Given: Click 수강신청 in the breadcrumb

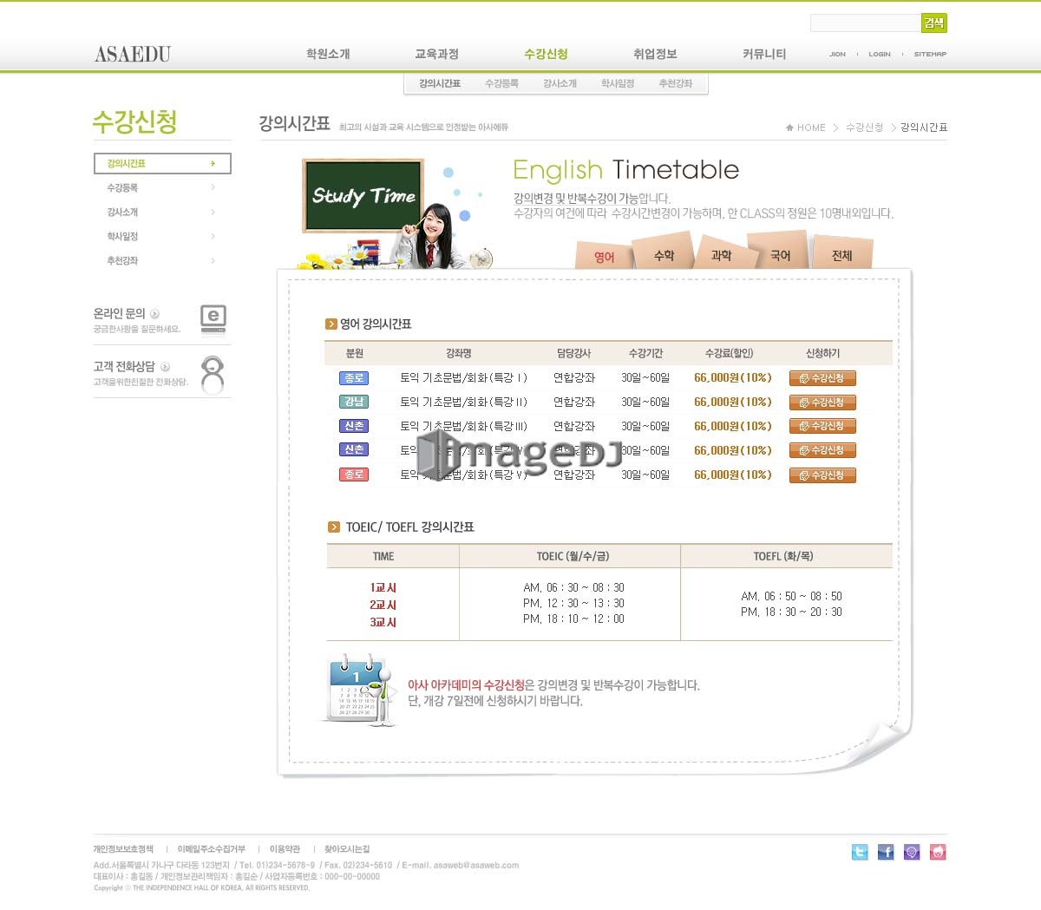Looking at the screenshot, I should [x=864, y=128].
